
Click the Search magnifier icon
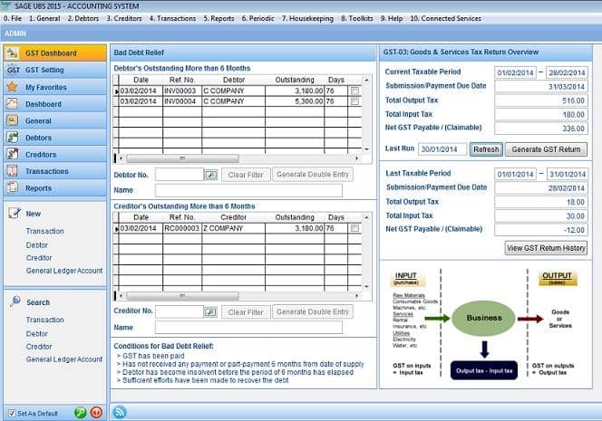point(15,301)
